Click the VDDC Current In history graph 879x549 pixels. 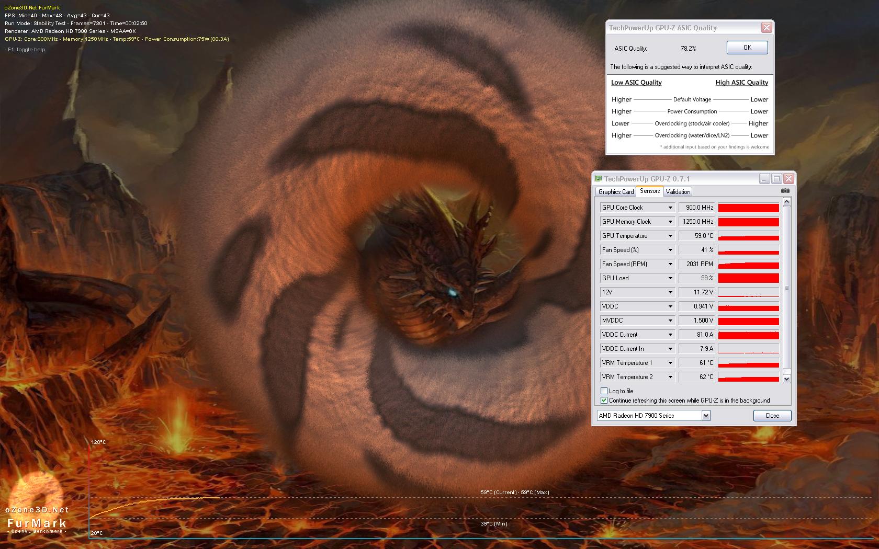point(748,349)
